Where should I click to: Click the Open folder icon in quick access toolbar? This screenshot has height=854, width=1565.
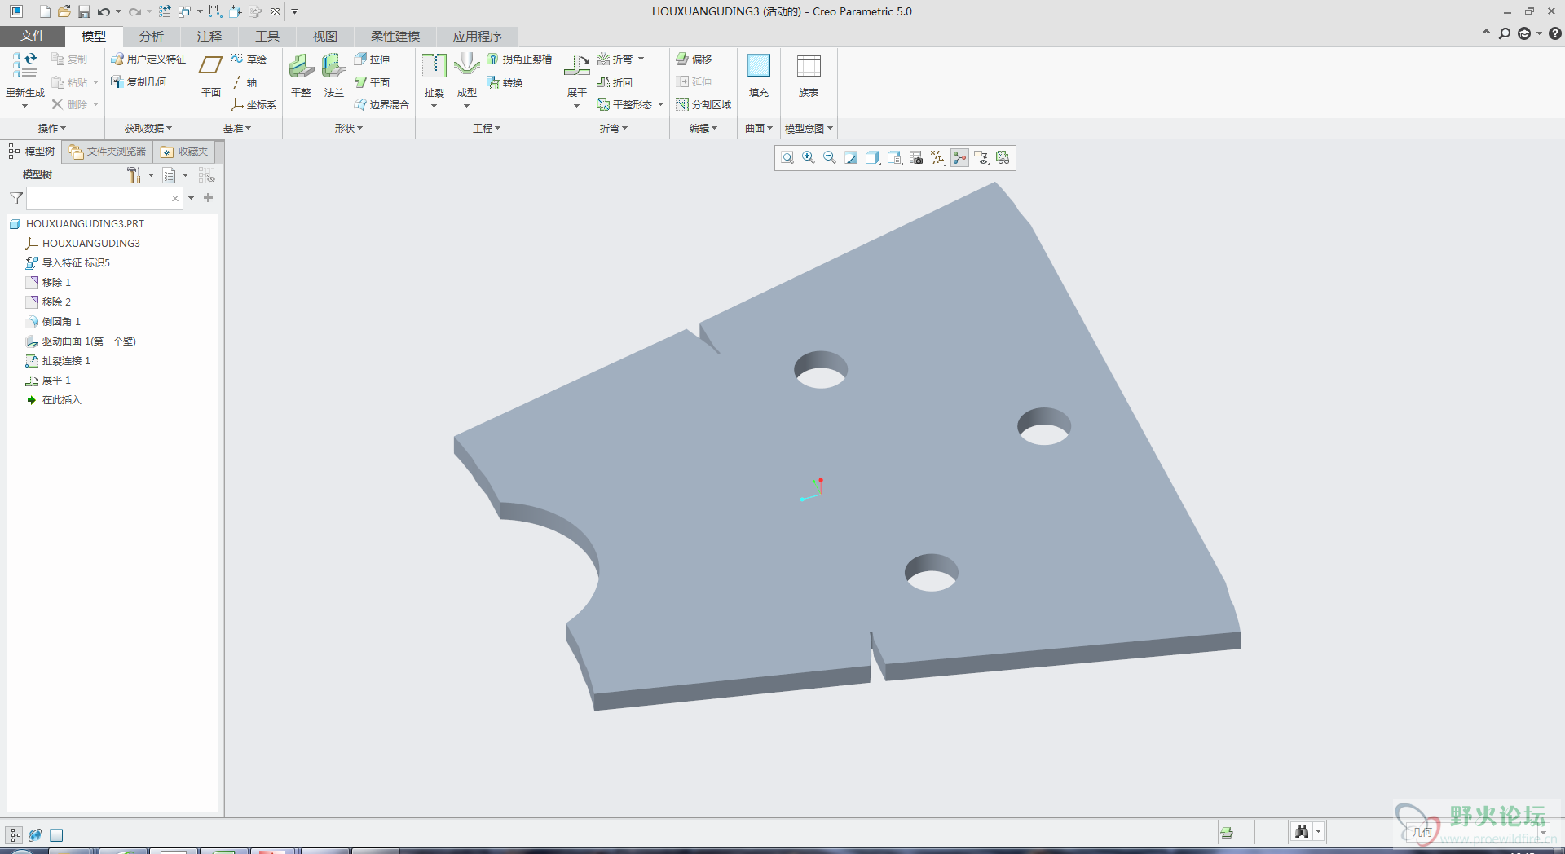[x=64, y=11]
